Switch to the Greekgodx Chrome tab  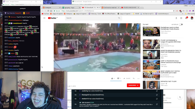click(51, 8)
